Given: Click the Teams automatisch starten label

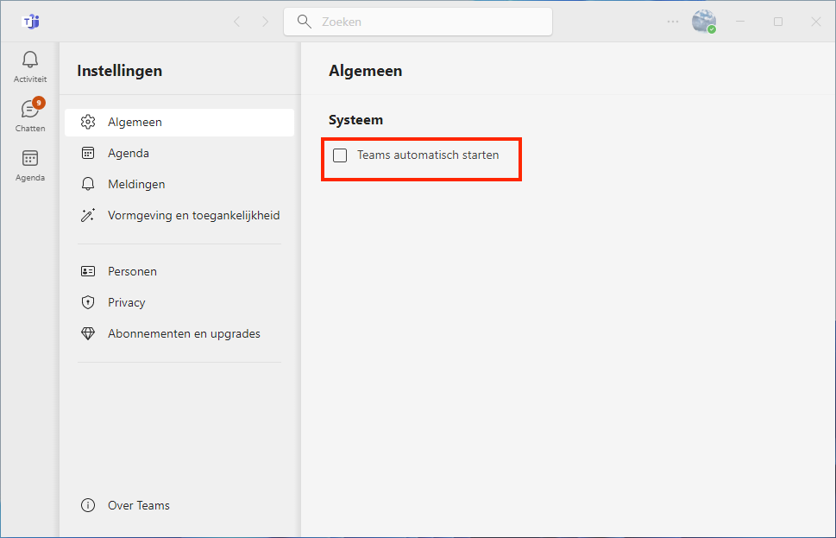Looking at the screenshot, I should (428, 155).
